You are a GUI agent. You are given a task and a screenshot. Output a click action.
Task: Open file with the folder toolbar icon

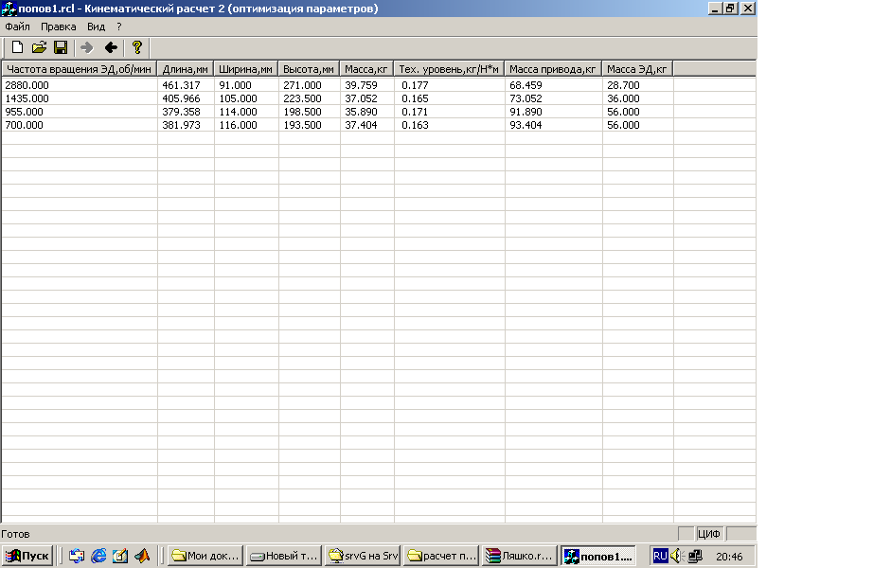pyautogui.click(x=39, y=47)
